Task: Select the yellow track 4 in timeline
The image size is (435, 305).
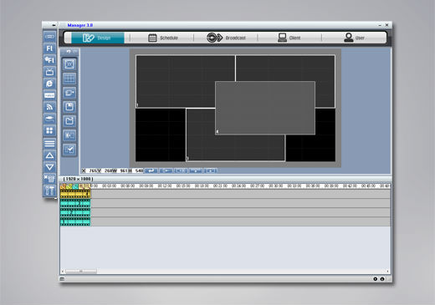Action: (75, 194)
